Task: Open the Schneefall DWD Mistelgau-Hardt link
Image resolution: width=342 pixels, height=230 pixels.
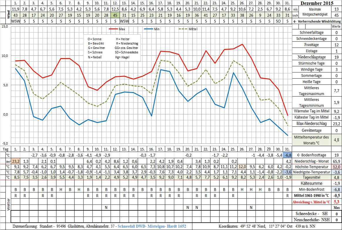Action: pyautogui.click(x=152, y=226)
